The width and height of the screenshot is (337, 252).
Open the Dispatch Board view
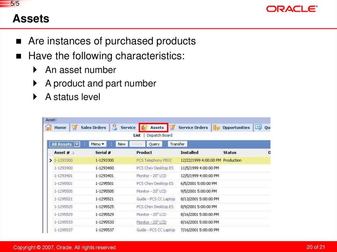click(160, 135)
